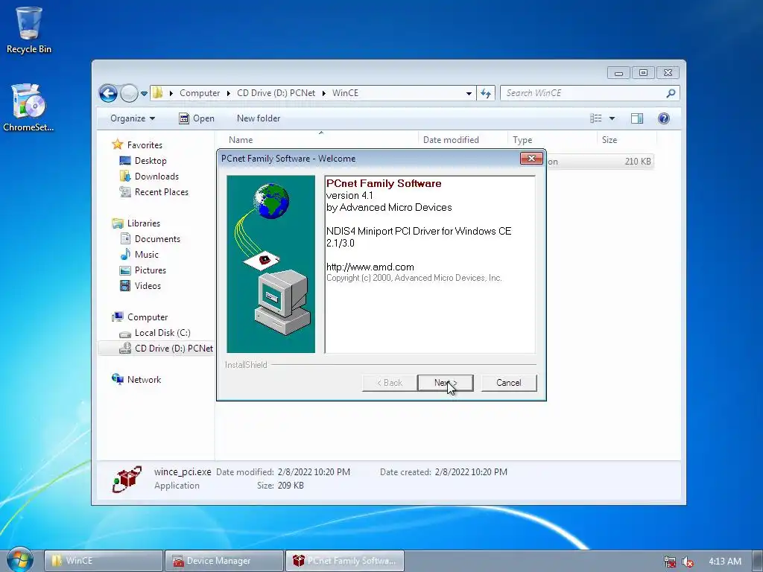This screenshot has height=572, width=763.
Task: Open Recent Places in Favorites
Action: click(162, 191)
